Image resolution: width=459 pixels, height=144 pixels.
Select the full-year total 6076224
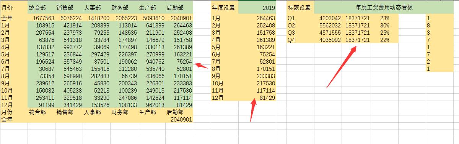click(x=69, y=18)
